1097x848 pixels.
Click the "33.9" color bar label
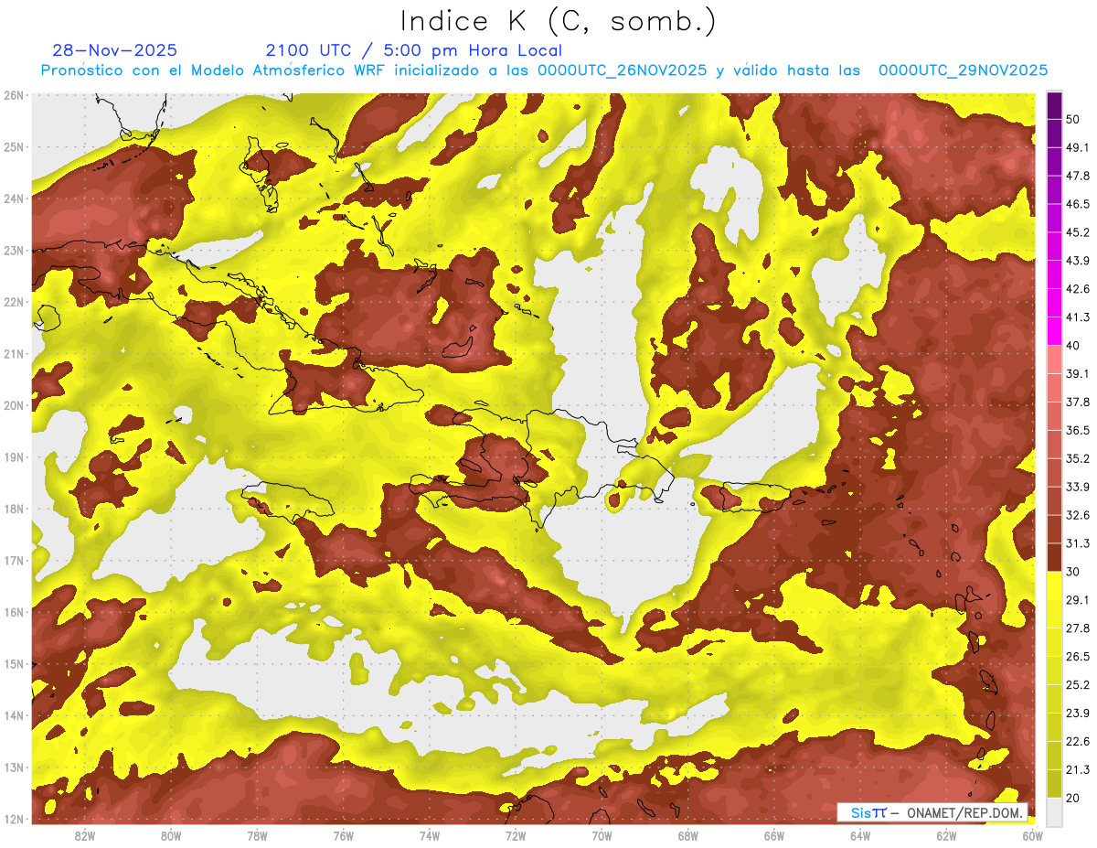(x=1078, y=487)
